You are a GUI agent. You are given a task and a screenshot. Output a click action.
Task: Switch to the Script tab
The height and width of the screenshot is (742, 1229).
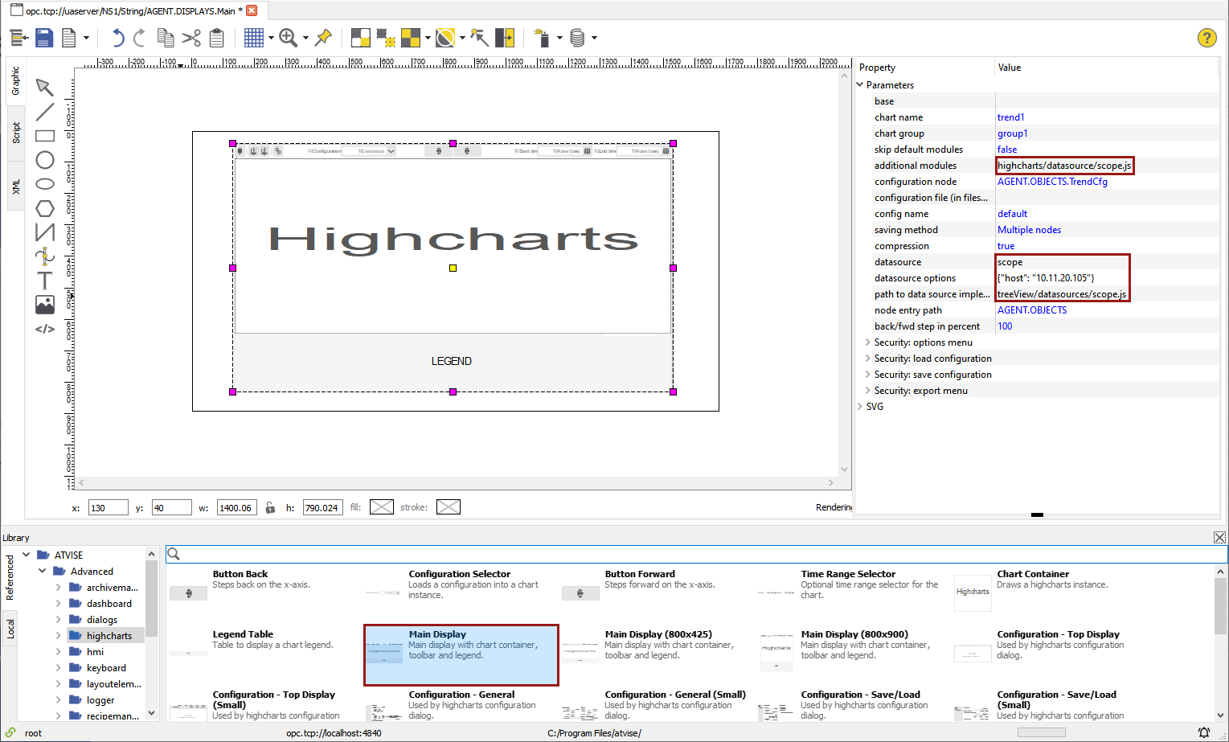point(15,133)
